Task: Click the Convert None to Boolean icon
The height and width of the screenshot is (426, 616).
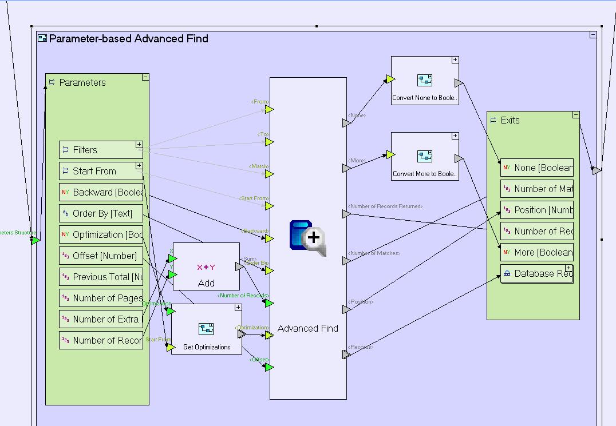Action: (425, 80)
